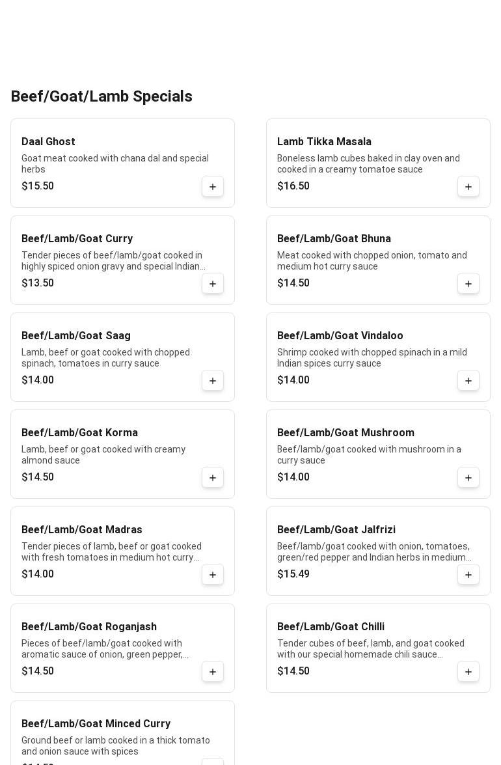Open the Daal Ghost item title
This screenshot has height=765, width=501.
(x=48, y=142)
